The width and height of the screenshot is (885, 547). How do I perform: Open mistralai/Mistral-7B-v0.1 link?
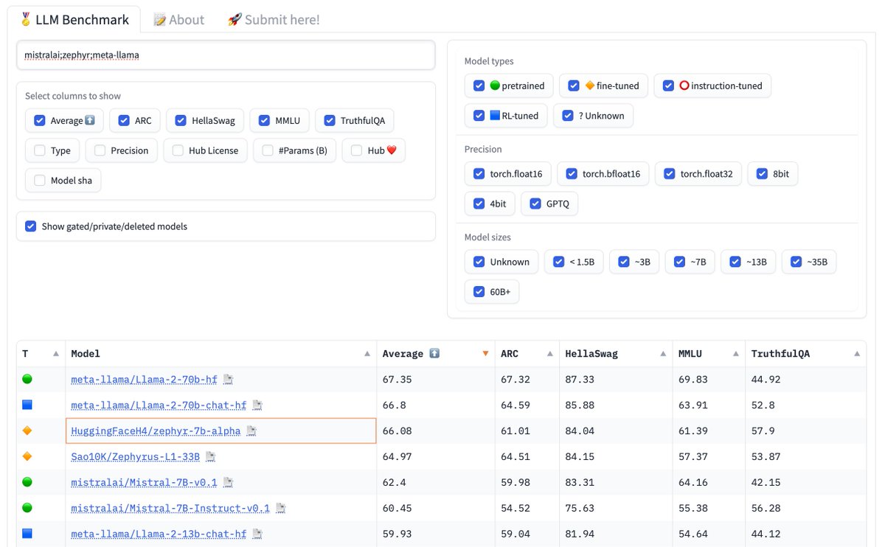point(145,483)
